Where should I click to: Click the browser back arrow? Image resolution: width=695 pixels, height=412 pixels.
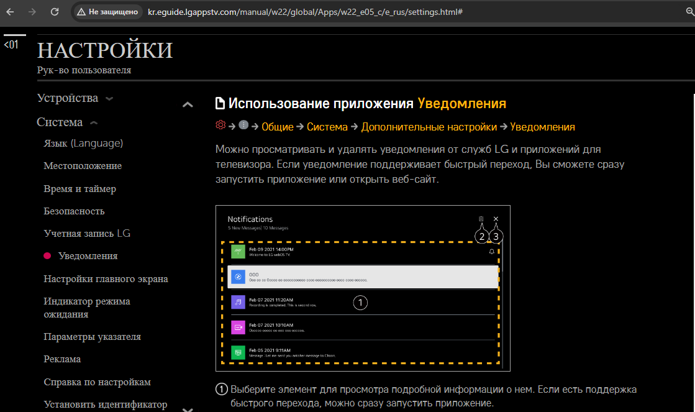click(x=11, y=12)
